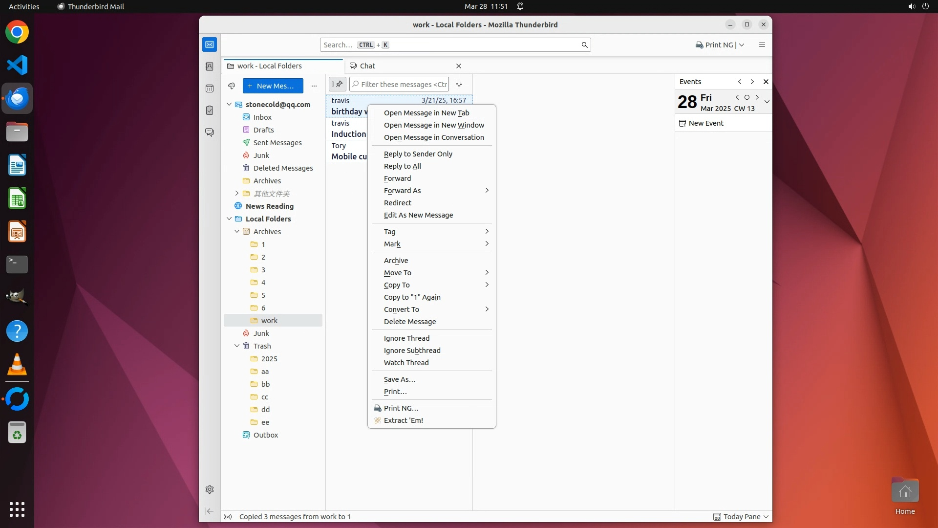The width and height of the screenshot is (938, 528).
Task: Collapse the stonecold@qq.com account tree
Action: 229,105
